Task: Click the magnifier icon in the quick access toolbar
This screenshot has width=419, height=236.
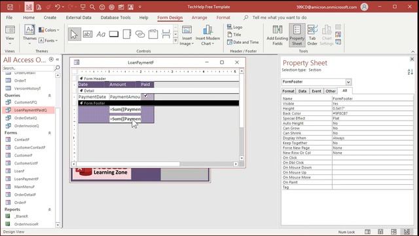Action: click(92, 7)
